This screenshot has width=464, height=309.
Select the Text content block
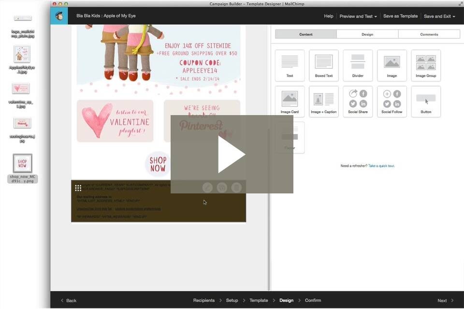pyautogui.click(x=290, y=65)
